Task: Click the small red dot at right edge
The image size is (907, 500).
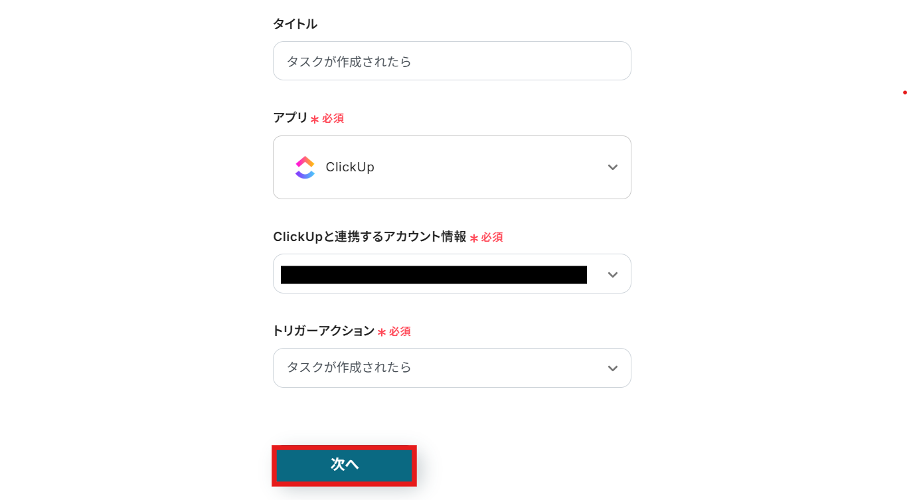Action: pyautogui.click(x=904, y=92)
